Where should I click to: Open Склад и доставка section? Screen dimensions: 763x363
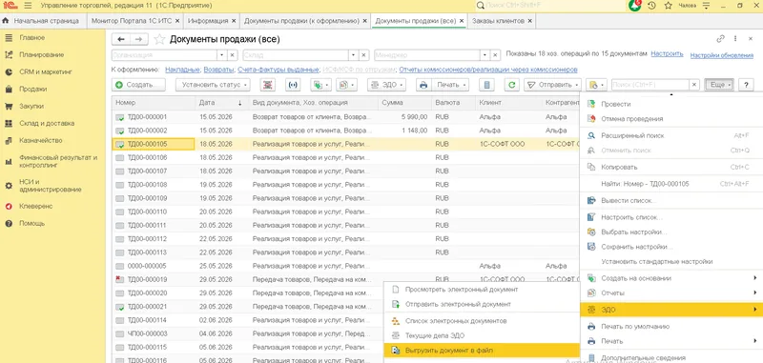point(47,124)
